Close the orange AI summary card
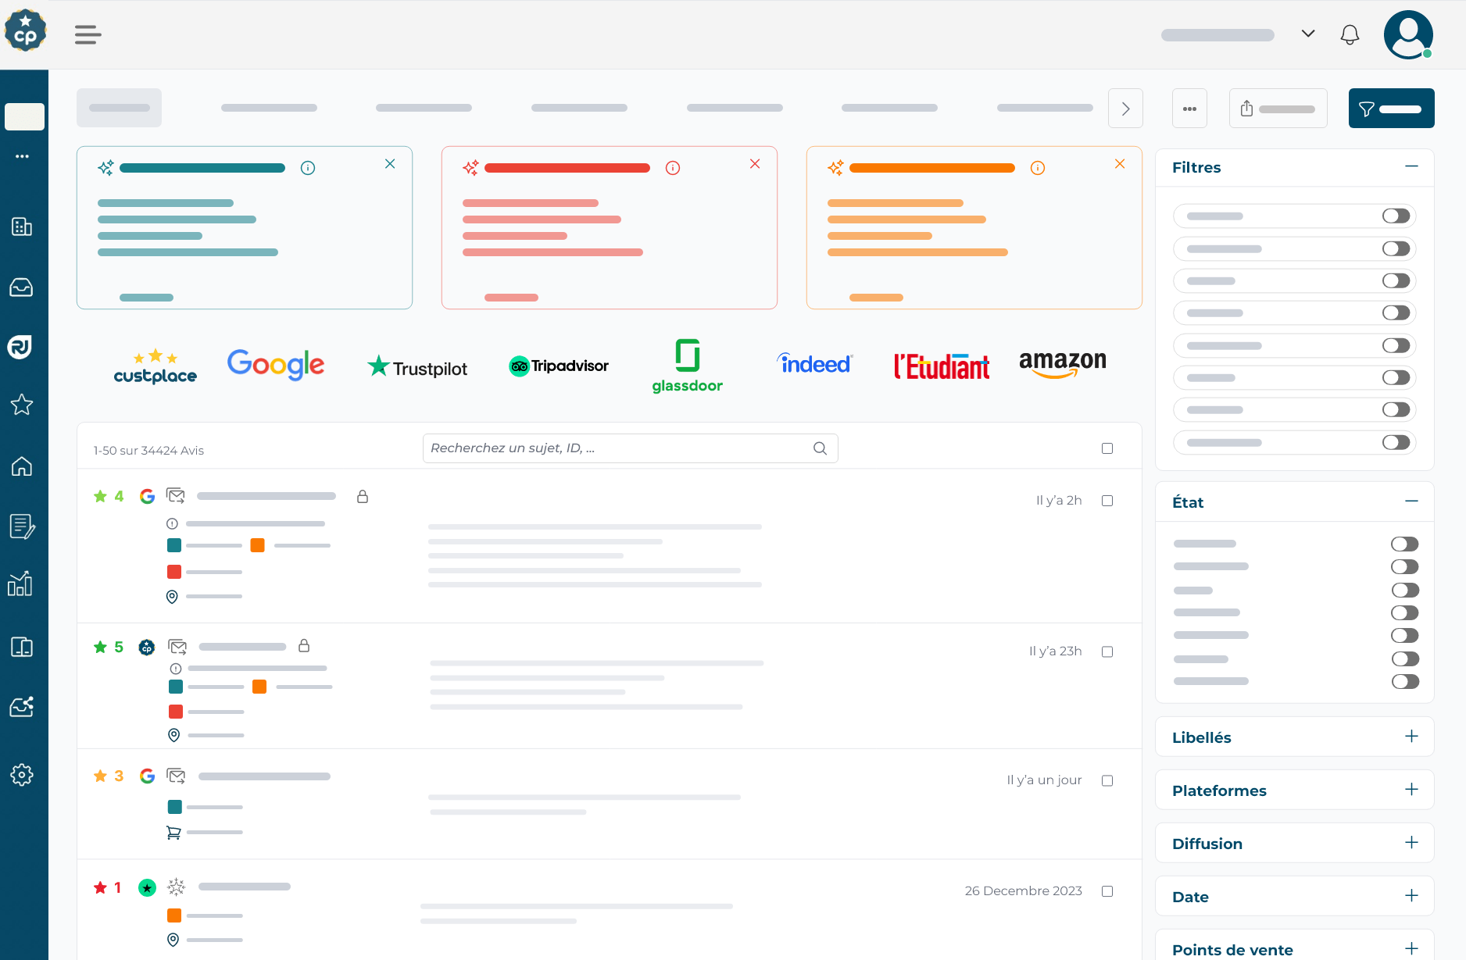 click(1120, 164)
